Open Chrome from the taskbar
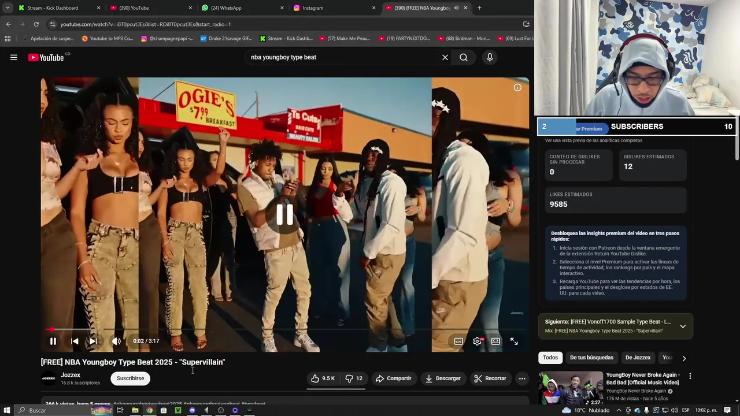 point(149,410)
